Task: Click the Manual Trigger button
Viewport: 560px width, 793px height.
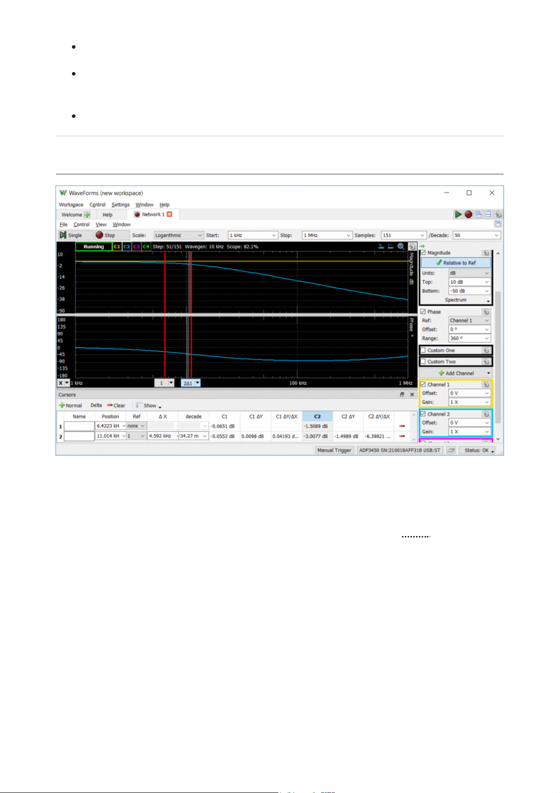Action: pos(334,450)
